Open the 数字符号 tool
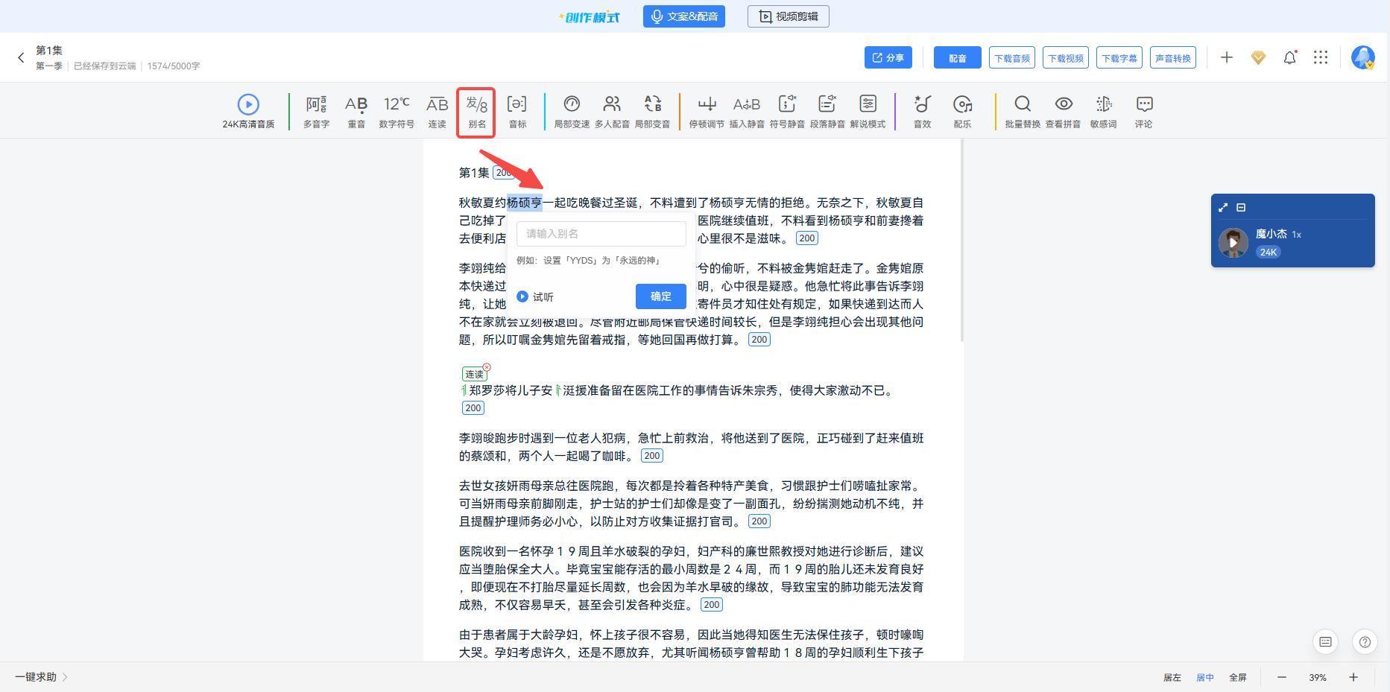 tap(397, 112)
